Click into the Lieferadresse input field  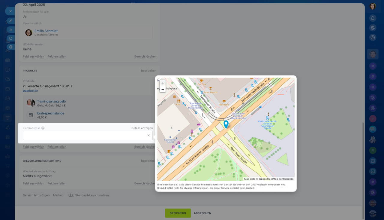click(x=84, y=136)
